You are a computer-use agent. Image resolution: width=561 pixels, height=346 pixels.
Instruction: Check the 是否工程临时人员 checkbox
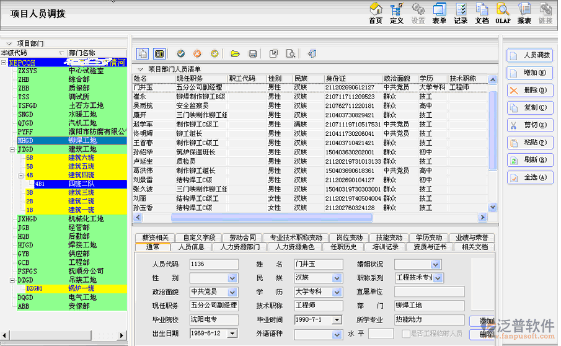pos(405,334)
